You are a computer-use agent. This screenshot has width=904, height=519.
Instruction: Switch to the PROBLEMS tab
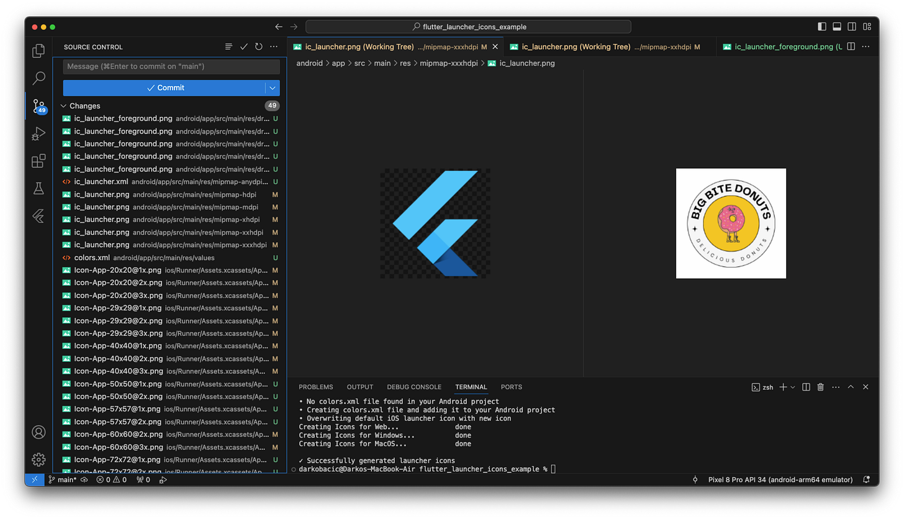(315, 387)
